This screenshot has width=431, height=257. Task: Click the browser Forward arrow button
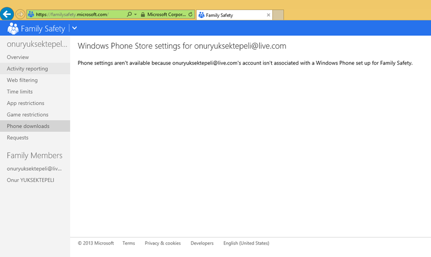(x=20, y=14)
